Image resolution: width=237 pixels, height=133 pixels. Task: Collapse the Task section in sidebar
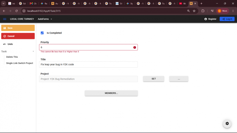pyautogui.click(x=33, y=51)
